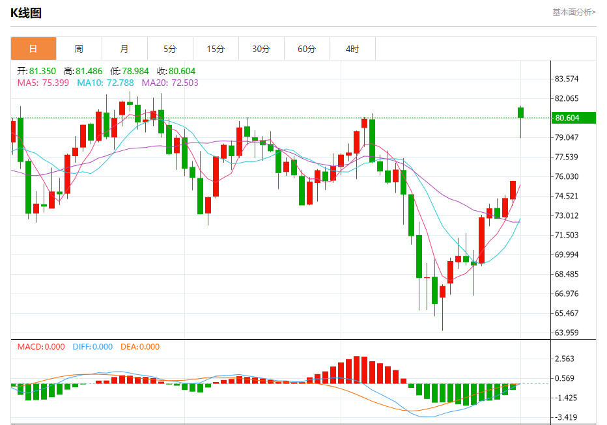Image resolution: width=607 pixels, height=425 pixels.
Task: Open the 15分 interval tab
Action: tap(216, 49)
